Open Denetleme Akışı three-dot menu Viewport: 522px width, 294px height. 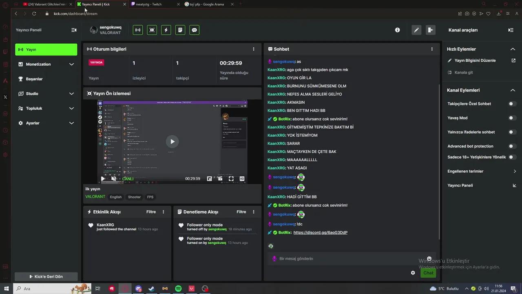[253, 212]
